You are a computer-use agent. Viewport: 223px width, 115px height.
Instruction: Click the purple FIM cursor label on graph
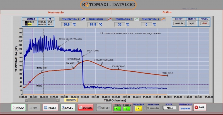tap(29, 82)
